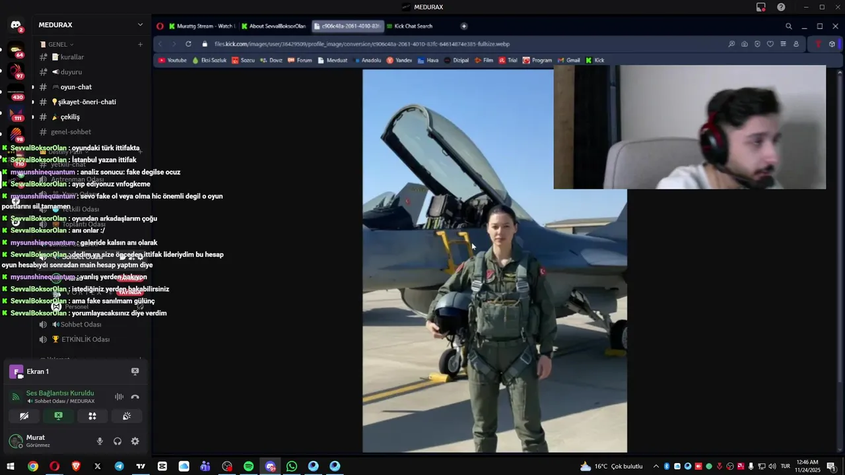
Task: Open the Opera menu logo button
Action: (160, 26)
